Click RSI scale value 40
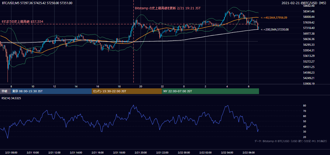 pos(304,126)
